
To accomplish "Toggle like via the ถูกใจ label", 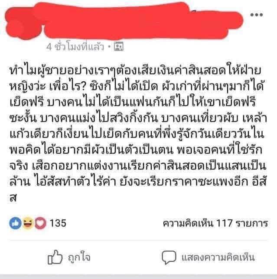I will click(x=79, y=257).
